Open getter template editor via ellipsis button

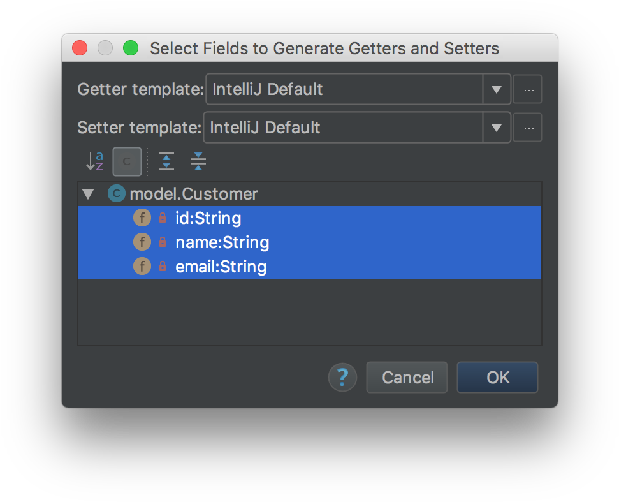click(527, 89)
